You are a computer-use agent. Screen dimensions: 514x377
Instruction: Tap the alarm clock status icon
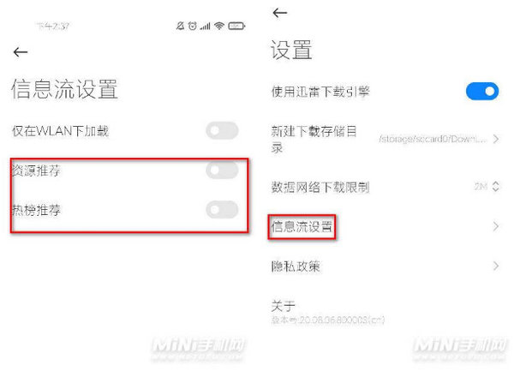(193, 26)
